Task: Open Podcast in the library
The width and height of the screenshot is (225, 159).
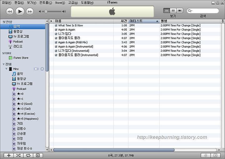Action: (x=16, y=41)
